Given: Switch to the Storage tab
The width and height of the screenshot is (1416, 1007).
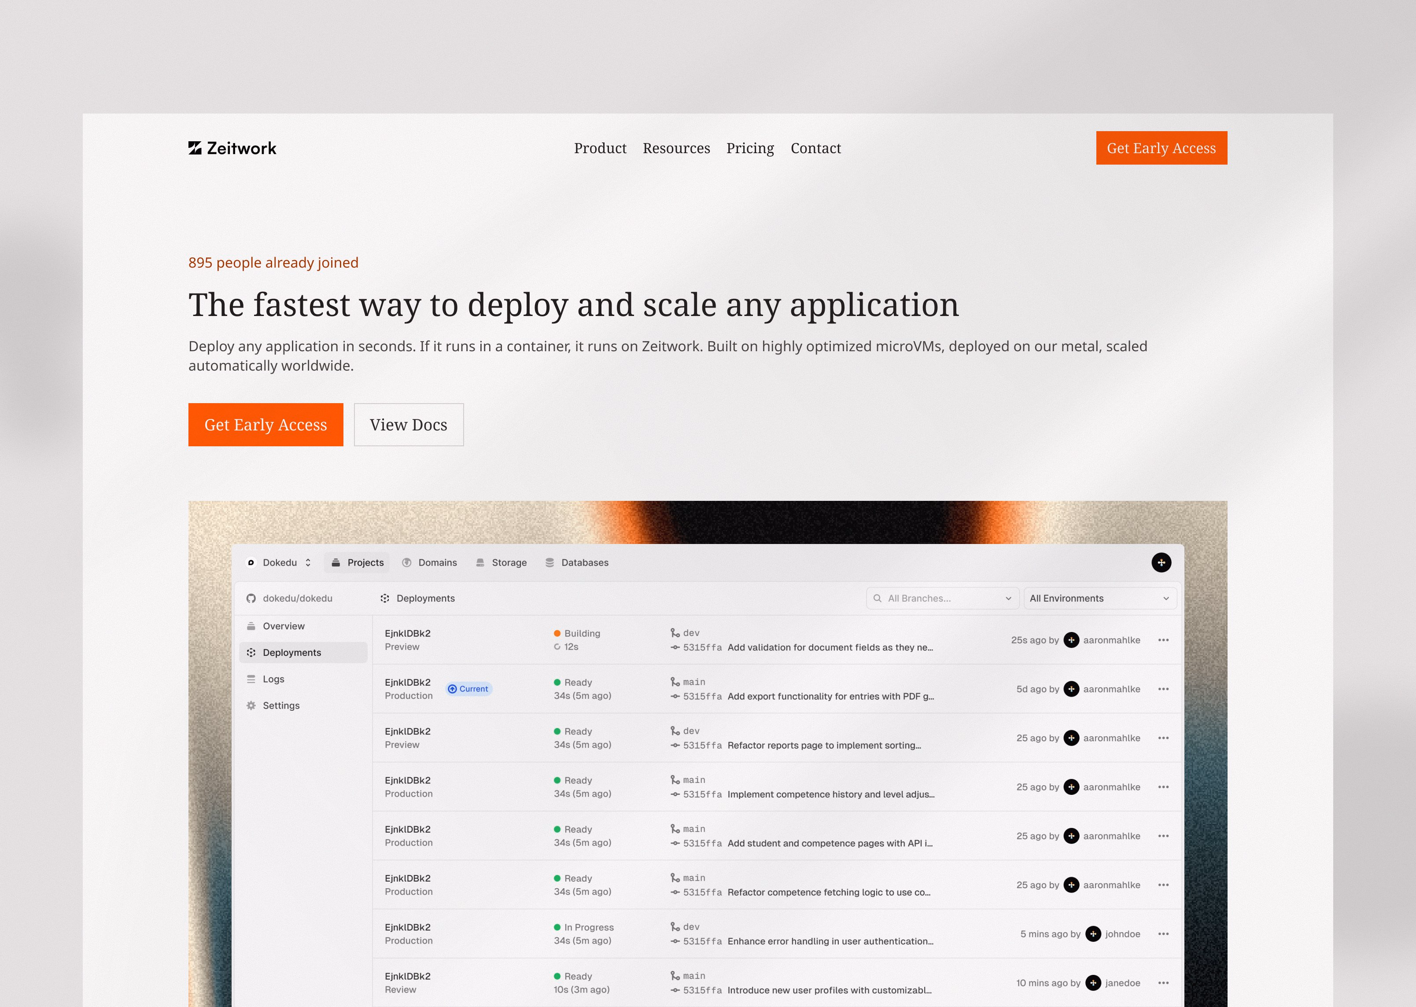Looking at the screenshot, I should tap(501, 562).
